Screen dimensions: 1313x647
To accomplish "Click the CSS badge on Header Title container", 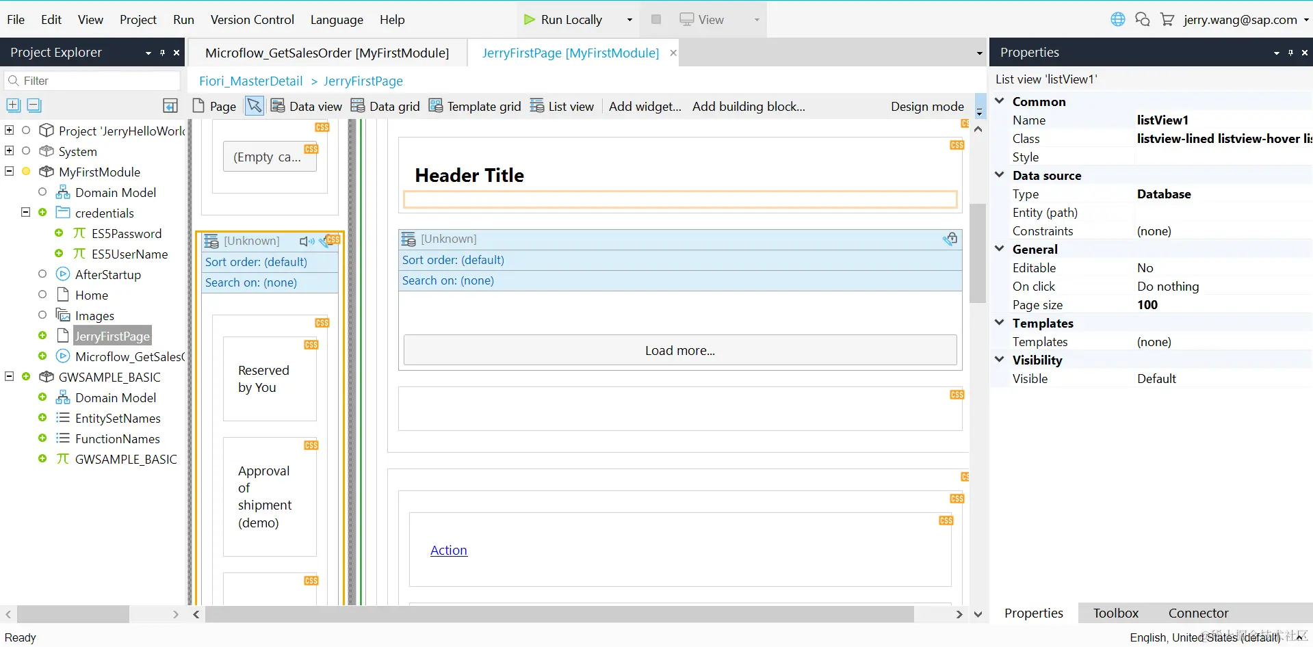I will pyautogui.click(x=957, y=145).
